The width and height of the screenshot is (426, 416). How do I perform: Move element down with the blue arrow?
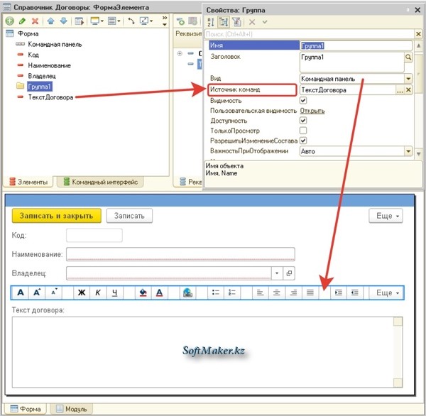pyautogui.click(x=64, y=21)
